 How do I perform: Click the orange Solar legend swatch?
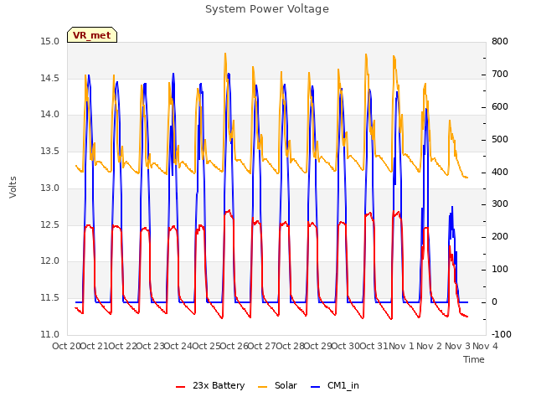[x=262, y=387]
